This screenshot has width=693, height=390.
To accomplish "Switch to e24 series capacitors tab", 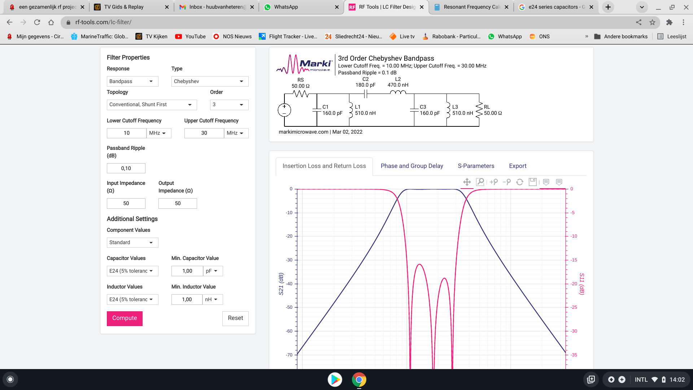I will coord(555,7).
